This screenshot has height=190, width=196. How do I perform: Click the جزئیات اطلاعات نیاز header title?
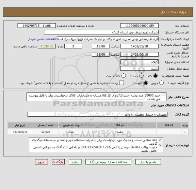pos(174,12)
